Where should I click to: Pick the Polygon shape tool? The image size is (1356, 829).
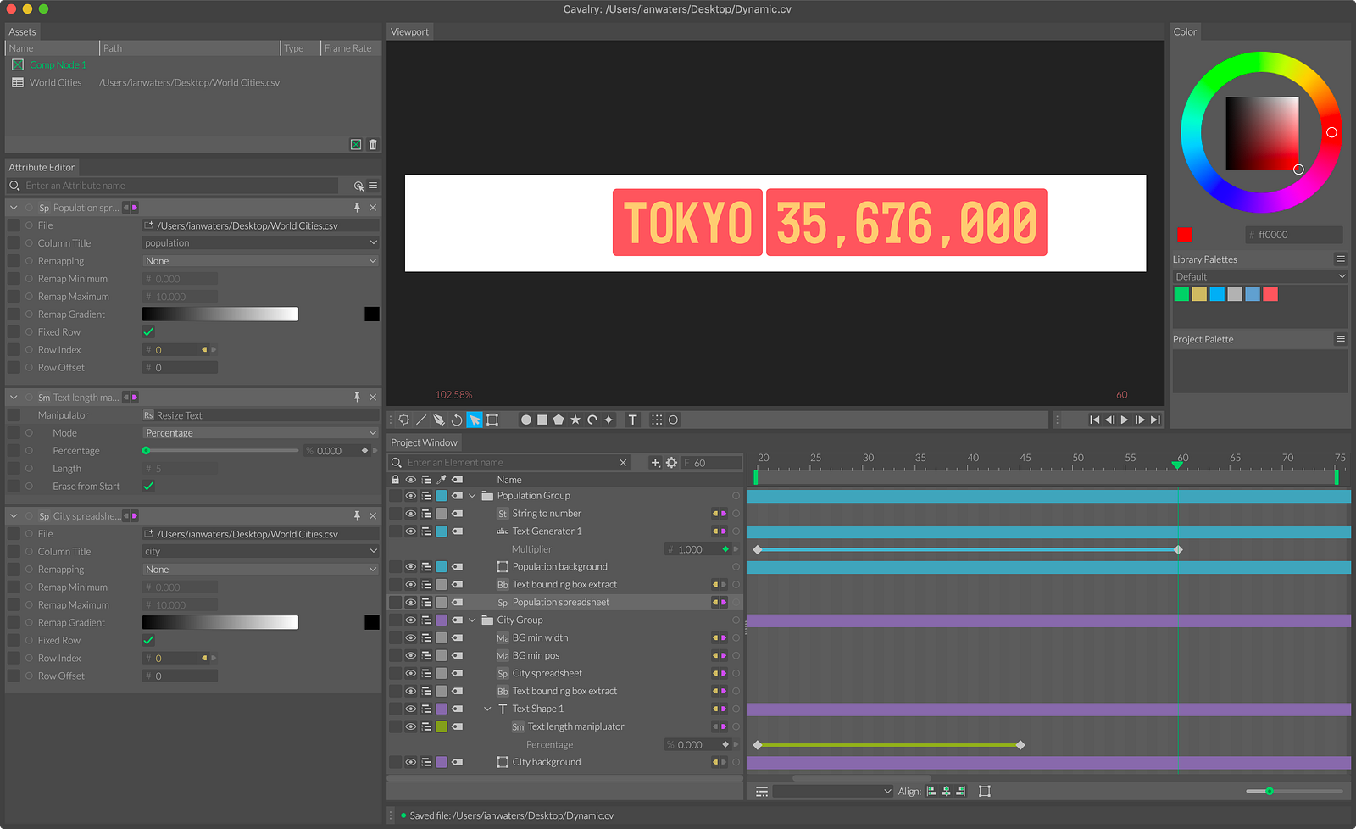tap(559, 420)
